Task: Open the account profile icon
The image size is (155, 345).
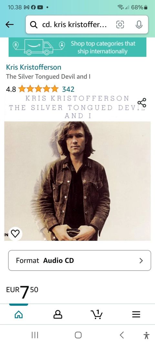Action: tap(58, 314)
